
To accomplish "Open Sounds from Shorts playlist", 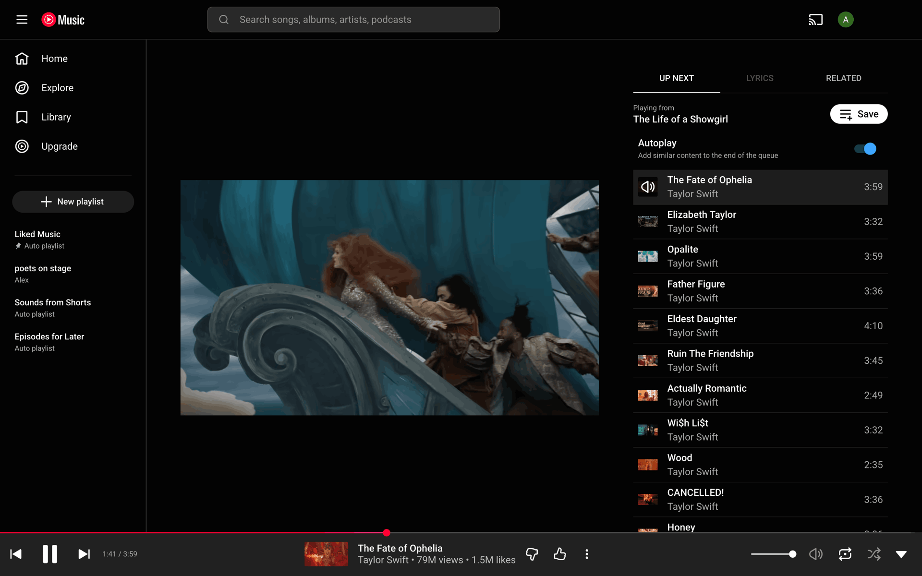I will click(x=73, y=308).
